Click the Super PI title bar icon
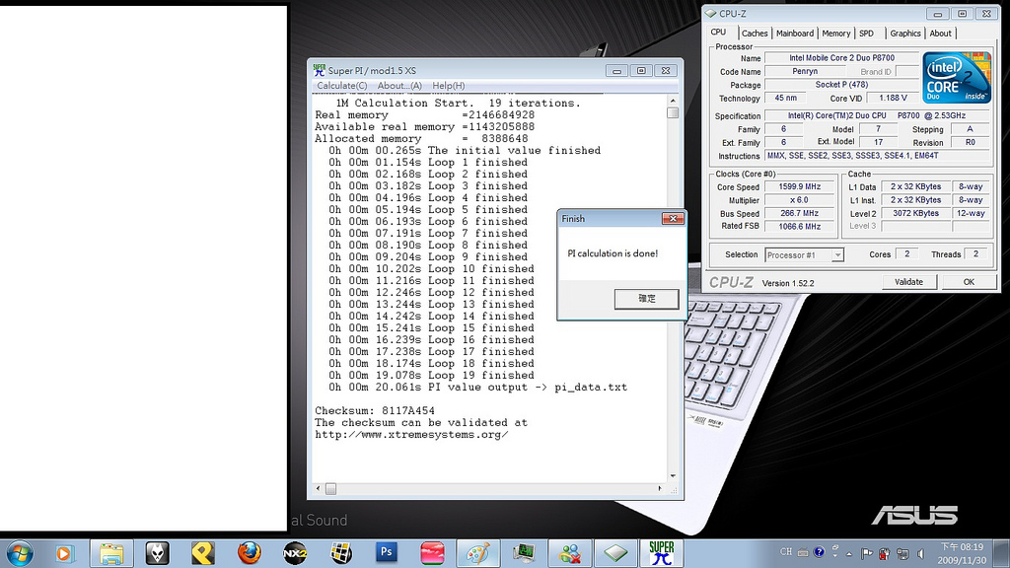The height and width of the screenshot is (568, 1010). coord(319,70)
